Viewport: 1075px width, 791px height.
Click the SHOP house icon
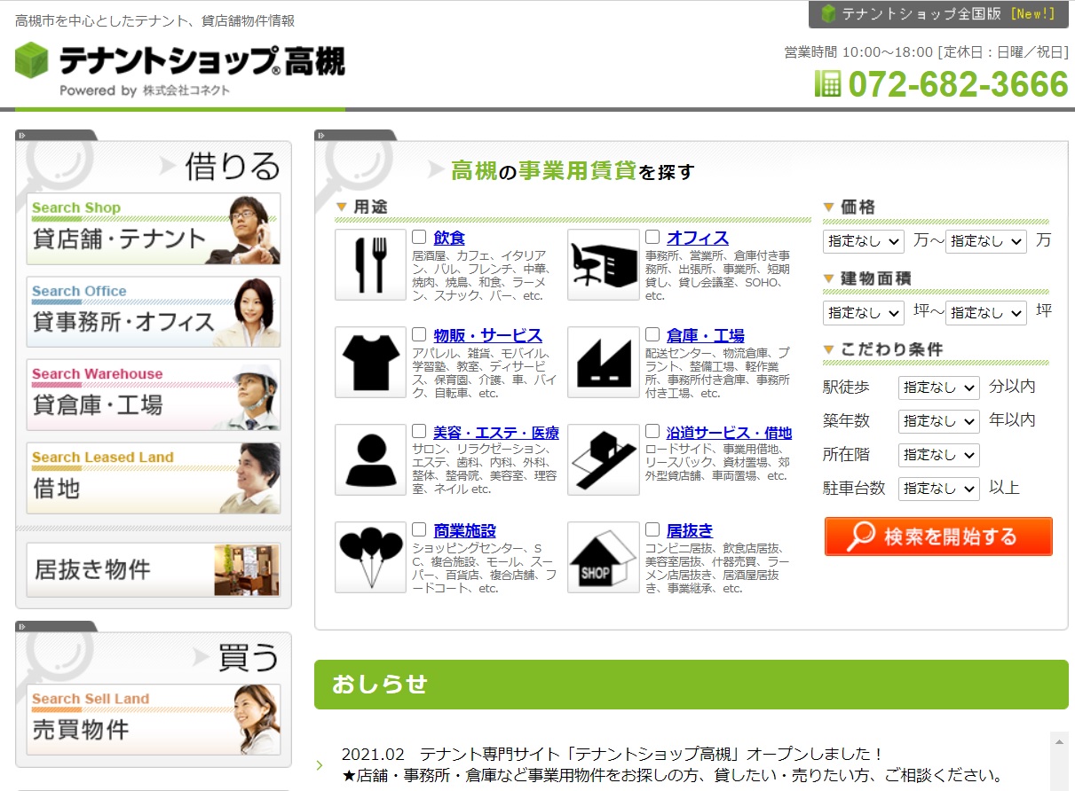tap(603, 557)
